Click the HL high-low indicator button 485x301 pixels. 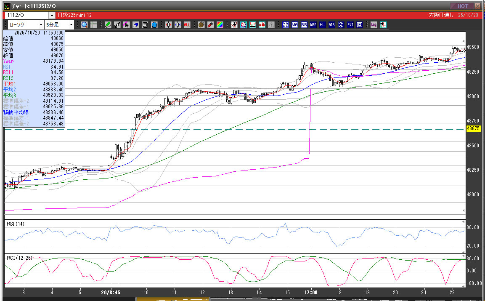(323, 25)
